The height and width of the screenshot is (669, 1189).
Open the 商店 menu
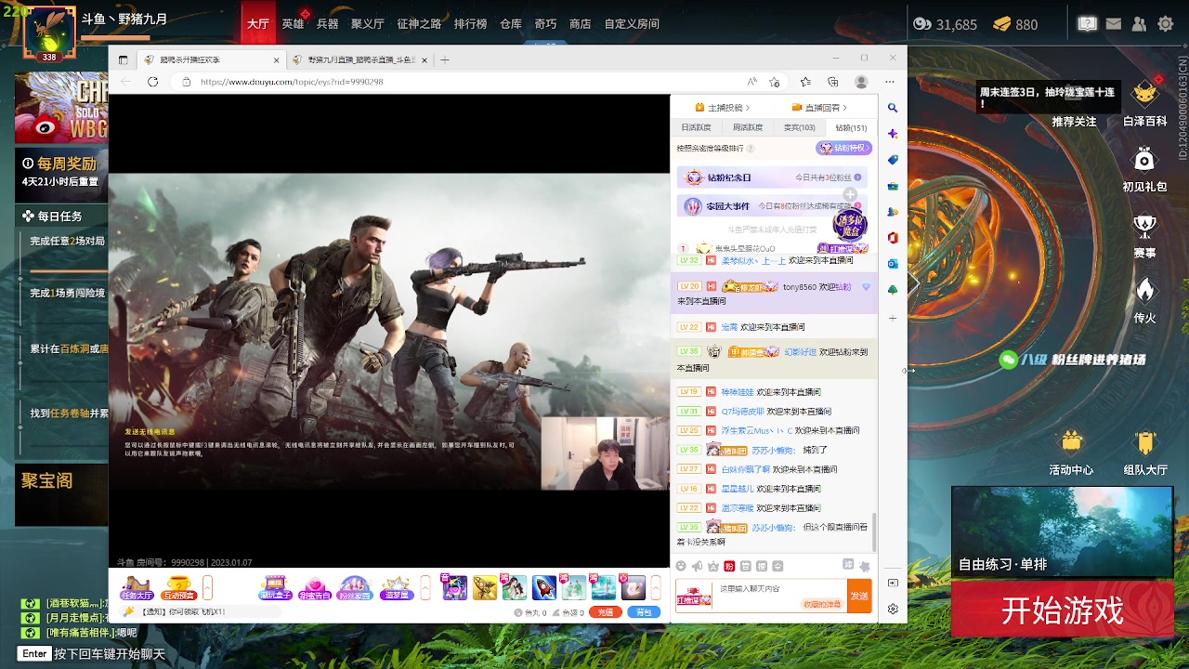(581, 24)
